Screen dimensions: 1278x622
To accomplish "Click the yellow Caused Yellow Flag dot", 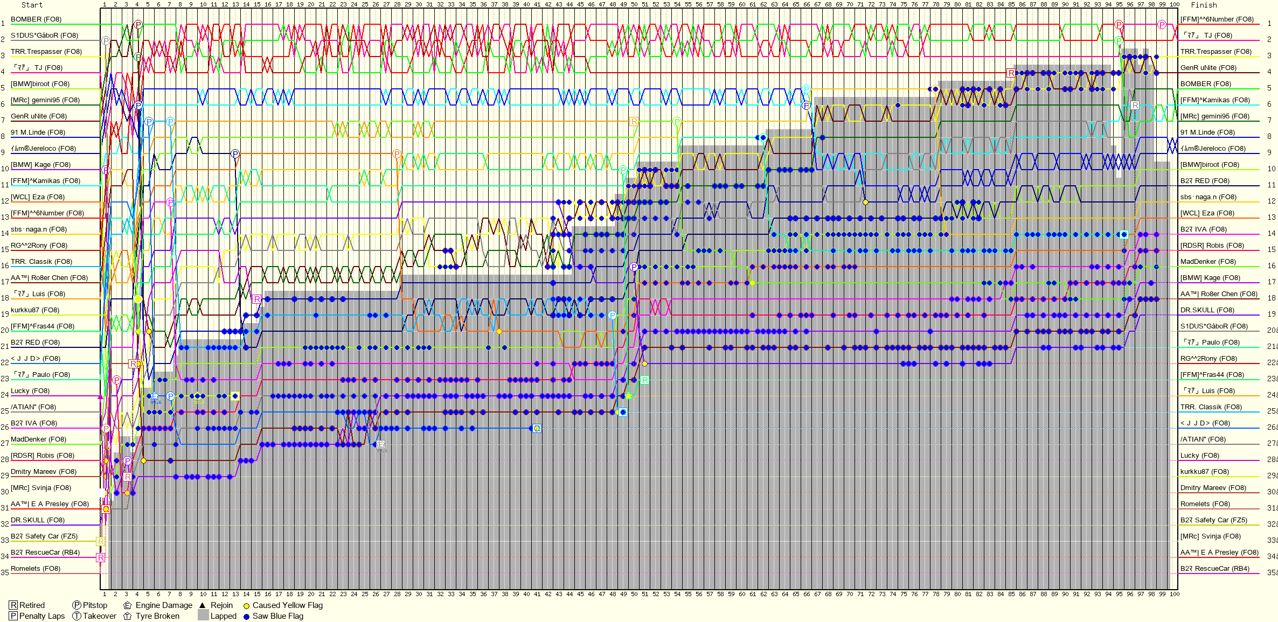I will (x=246, y=606).
